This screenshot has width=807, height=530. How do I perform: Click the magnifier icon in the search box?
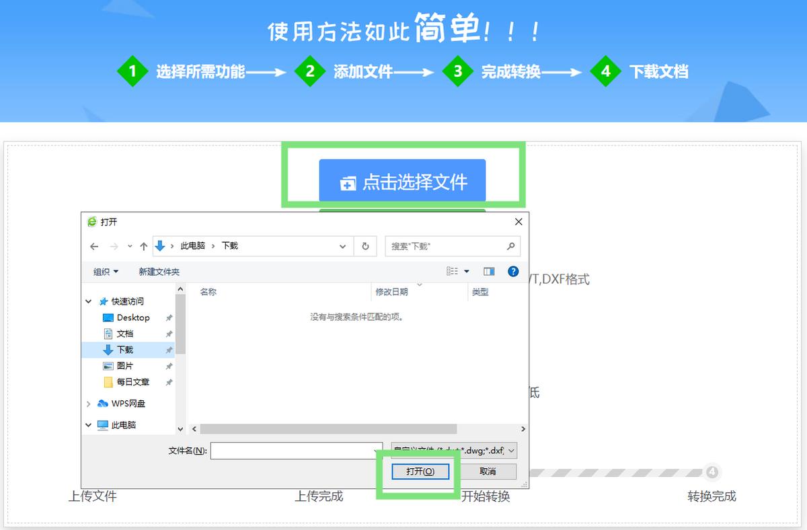(511, 246)
